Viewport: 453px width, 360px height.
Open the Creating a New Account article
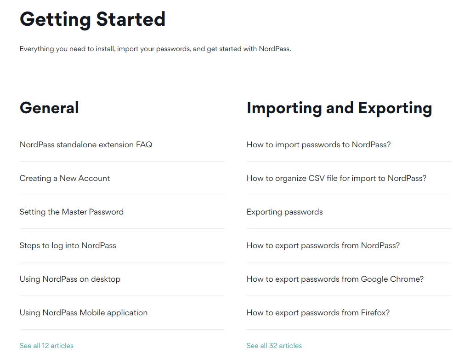pyautogui.click(x=64, y=178)
